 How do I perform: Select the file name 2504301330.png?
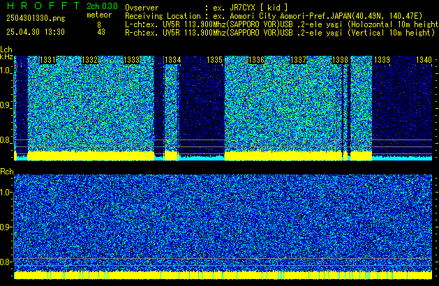36,18
